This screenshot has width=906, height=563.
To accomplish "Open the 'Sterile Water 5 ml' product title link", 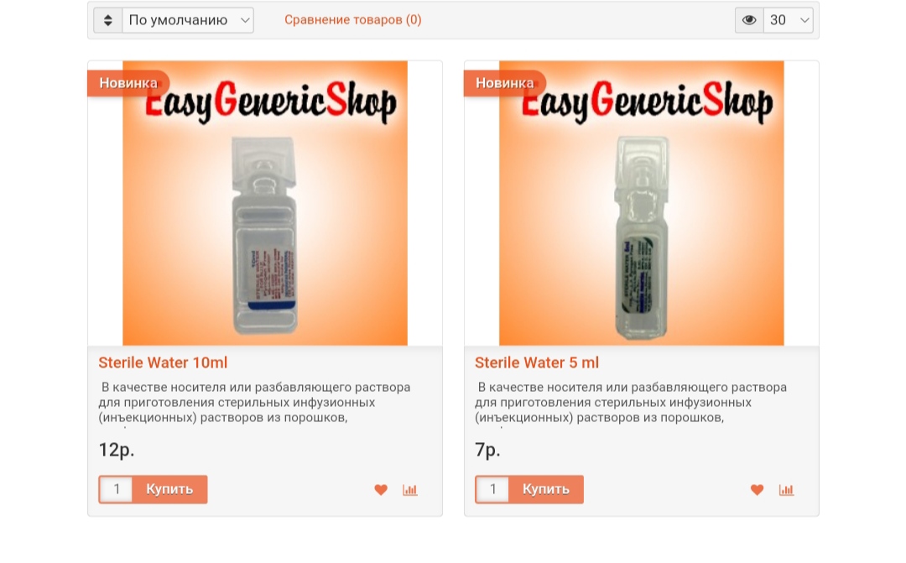I will 537,362.
